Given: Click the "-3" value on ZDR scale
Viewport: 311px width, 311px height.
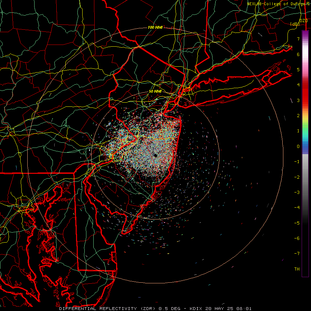Looking at the screenshot, I should click(x=297, y=192).
